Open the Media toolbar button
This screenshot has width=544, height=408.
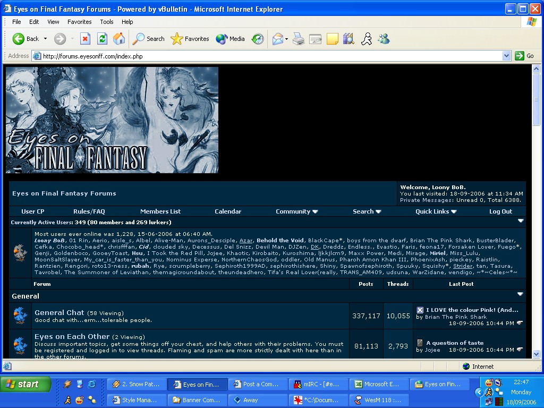click(x=230, y=39)
